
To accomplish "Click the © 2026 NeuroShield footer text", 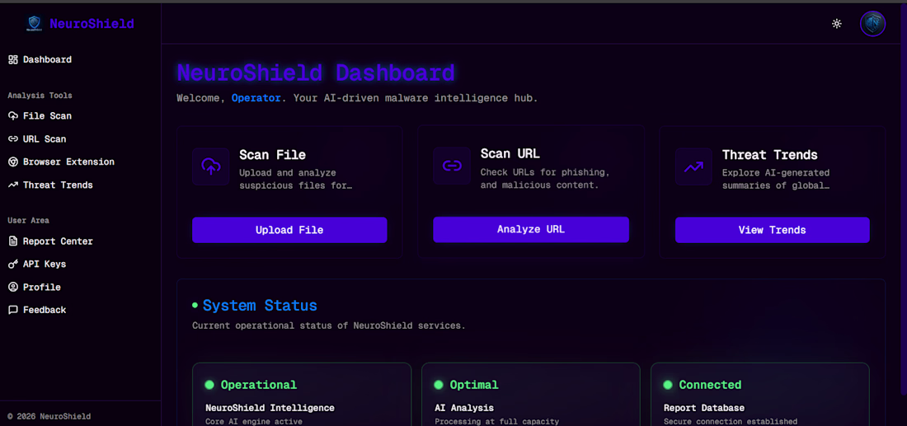I will [x=49, y=416].
